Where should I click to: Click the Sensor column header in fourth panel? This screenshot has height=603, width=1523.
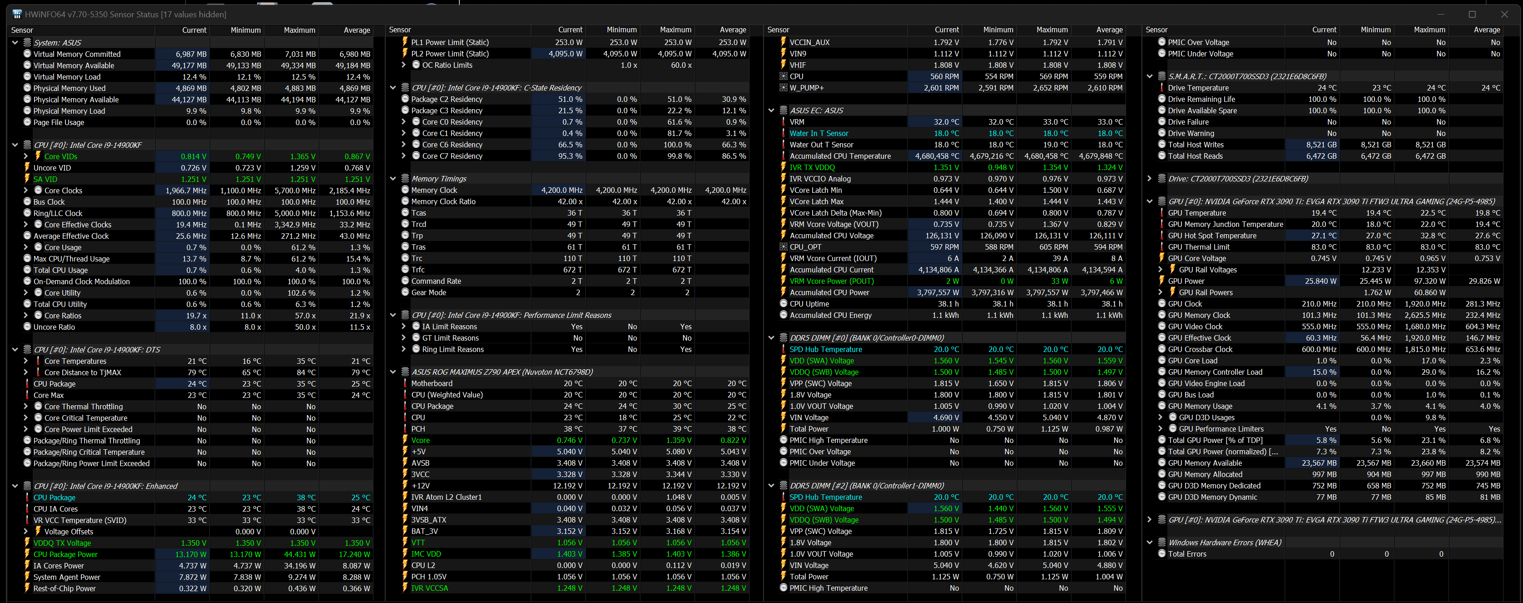[x=1156, y=30]
